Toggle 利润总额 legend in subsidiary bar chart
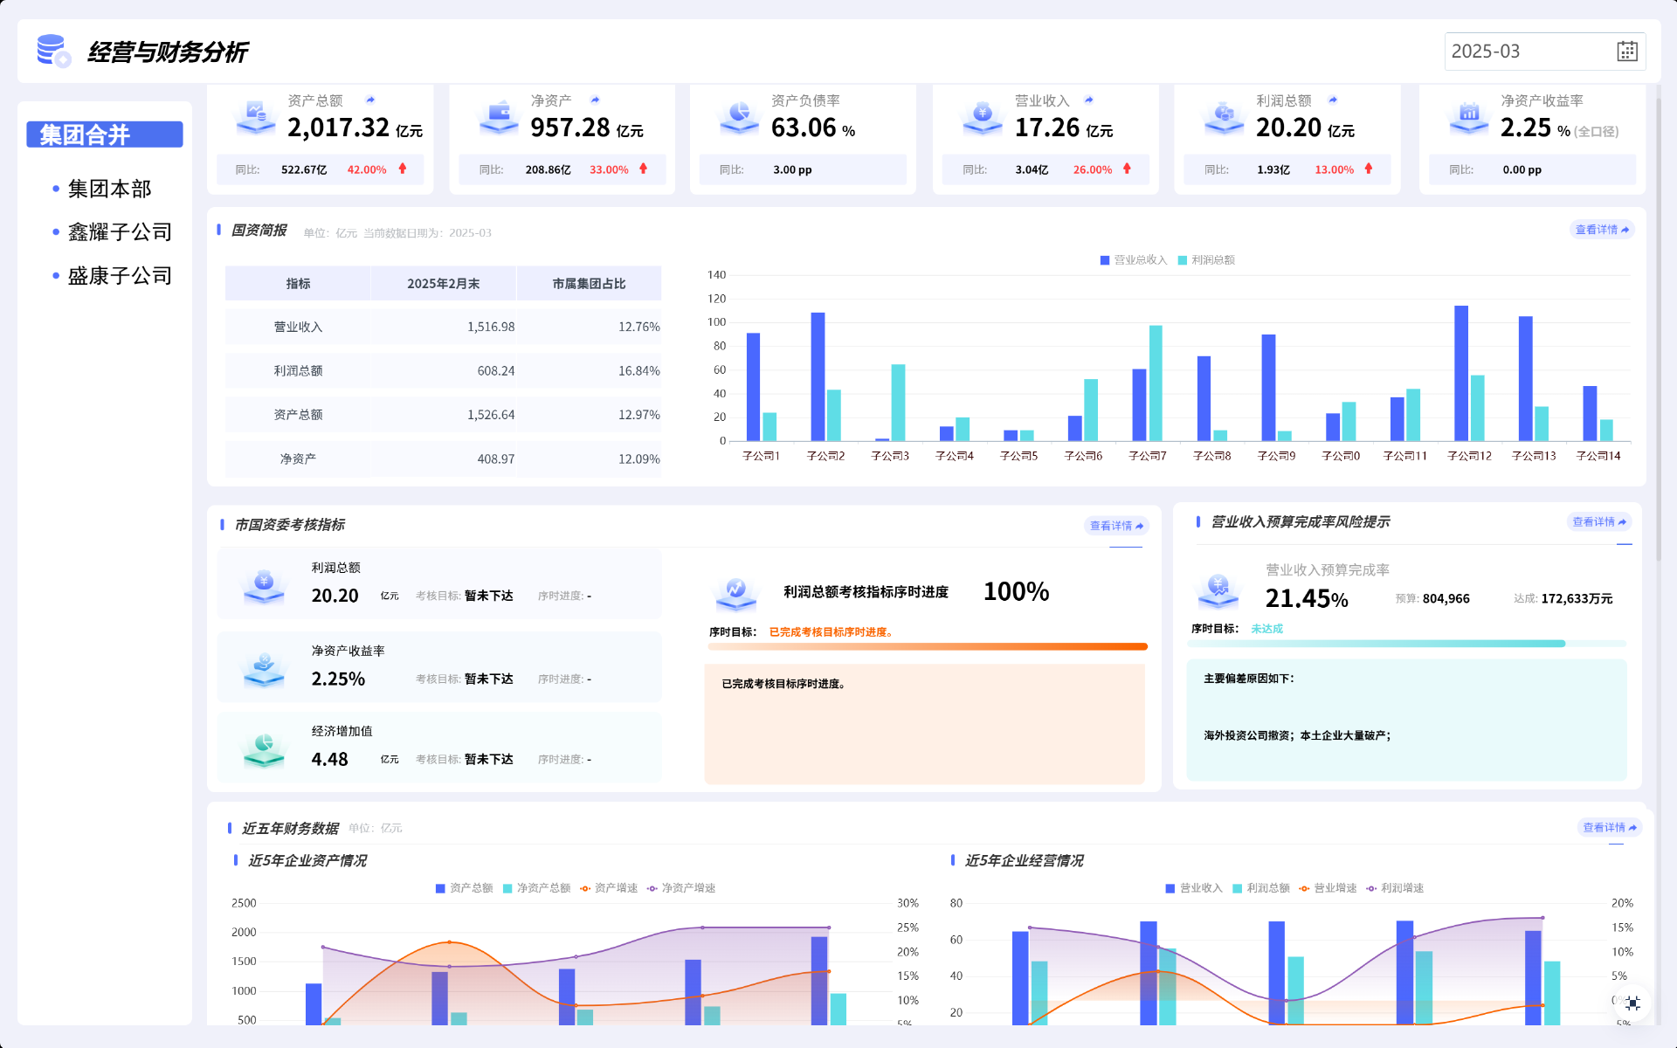 coord(1206,260)
